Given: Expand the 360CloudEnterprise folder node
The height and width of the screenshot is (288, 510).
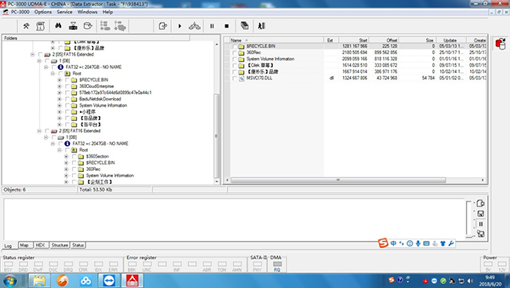Looking at the screenshot, I should (x=60, y=86).
